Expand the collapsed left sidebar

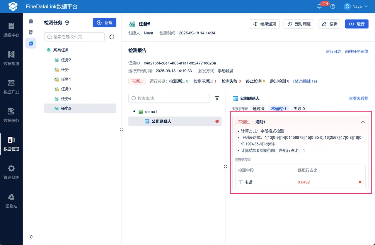tap(31, 237)
